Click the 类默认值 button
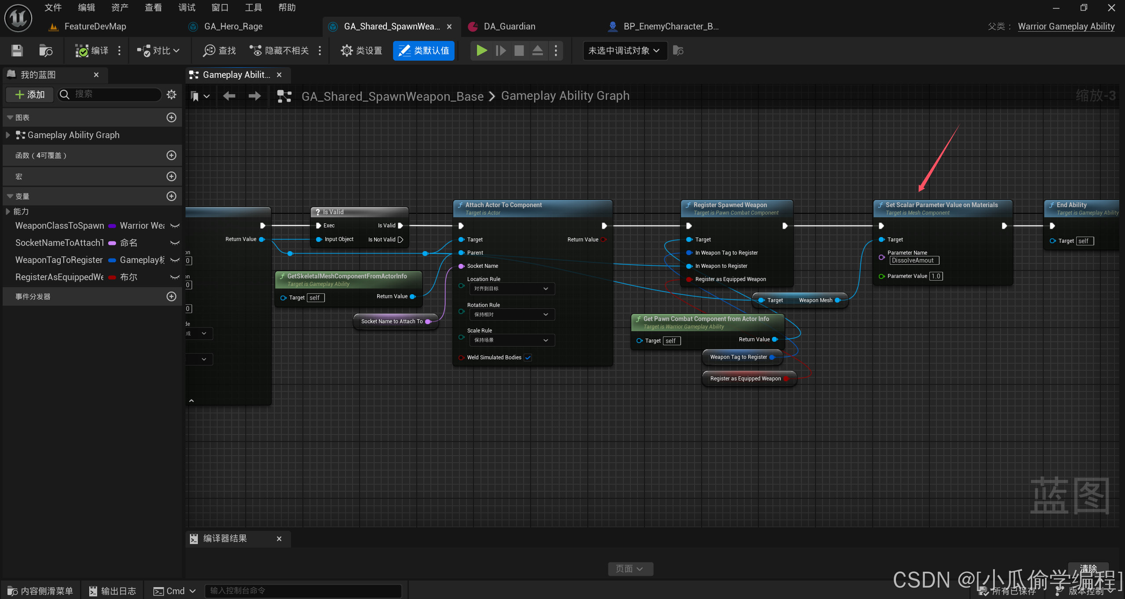 pos(424,50)
